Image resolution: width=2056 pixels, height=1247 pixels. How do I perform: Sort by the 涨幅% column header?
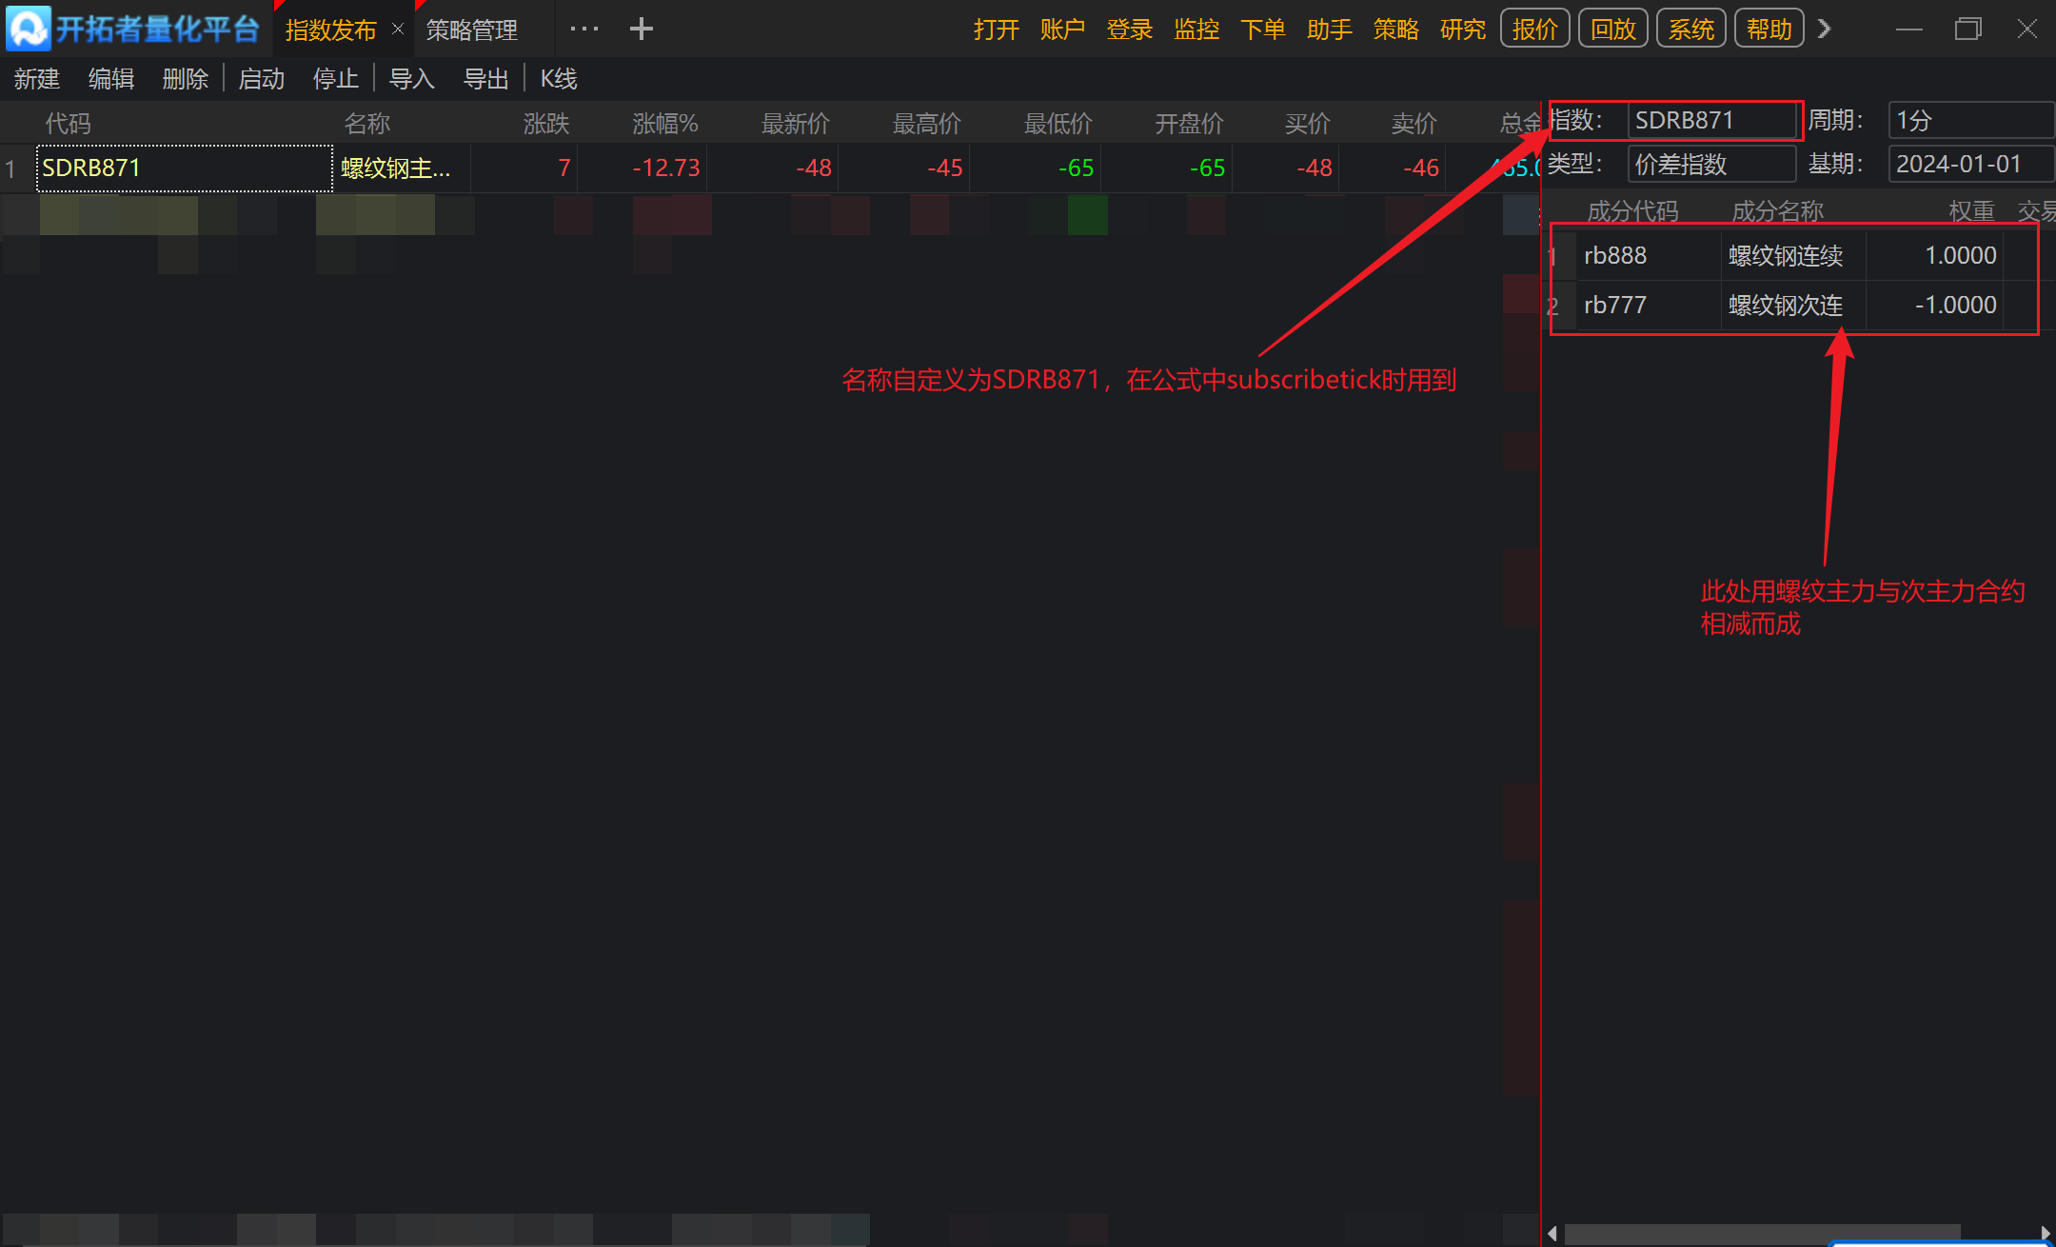tap(665, 124)
